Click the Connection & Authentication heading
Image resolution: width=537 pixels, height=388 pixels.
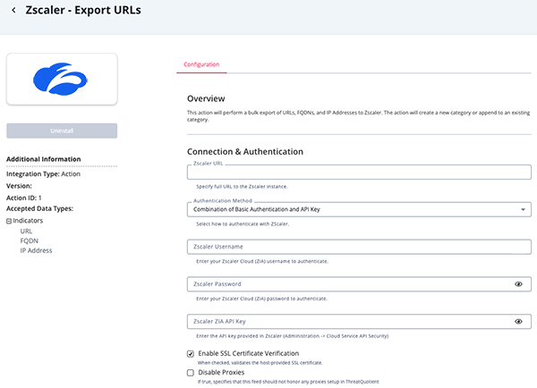coord(245,152)
